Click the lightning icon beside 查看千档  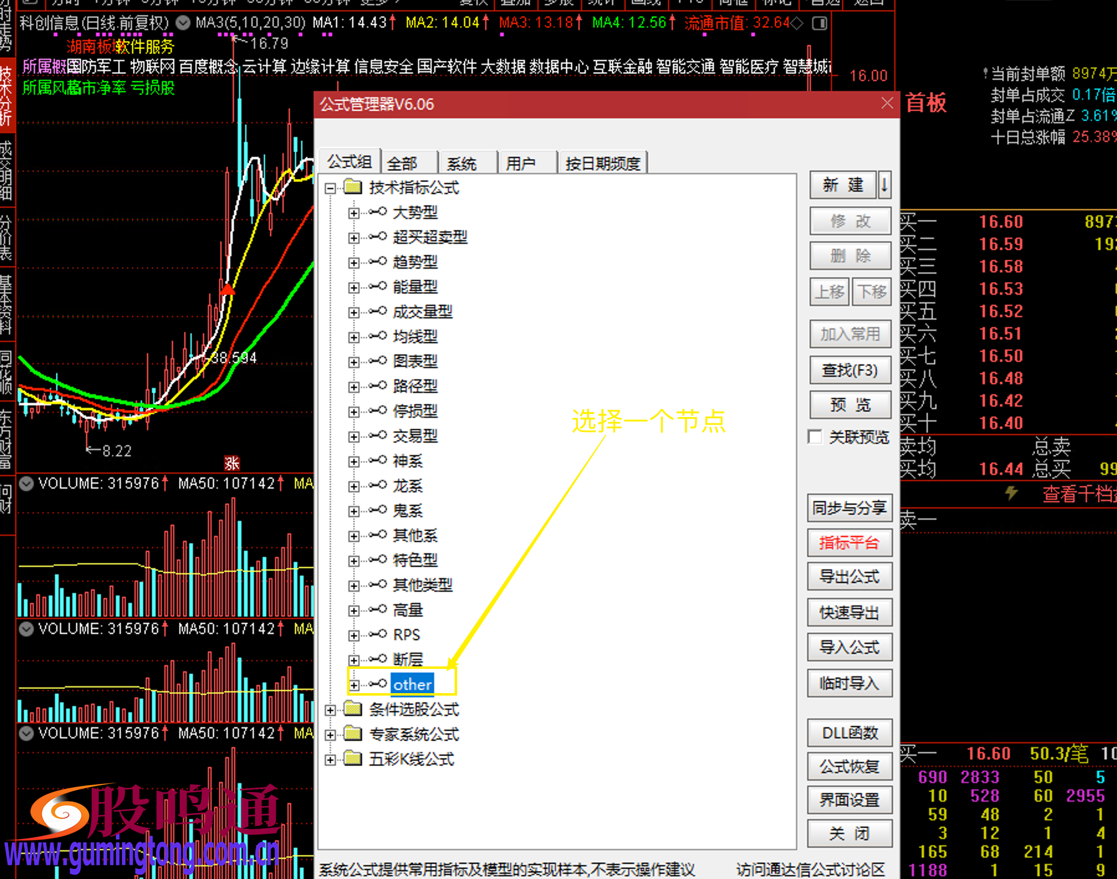point(1011,494)
